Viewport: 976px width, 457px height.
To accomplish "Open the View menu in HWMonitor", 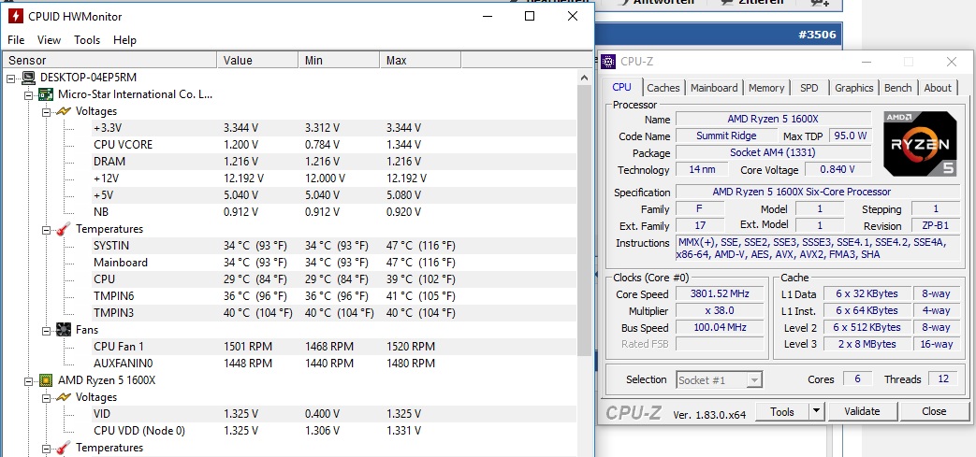I will [50, 40].
